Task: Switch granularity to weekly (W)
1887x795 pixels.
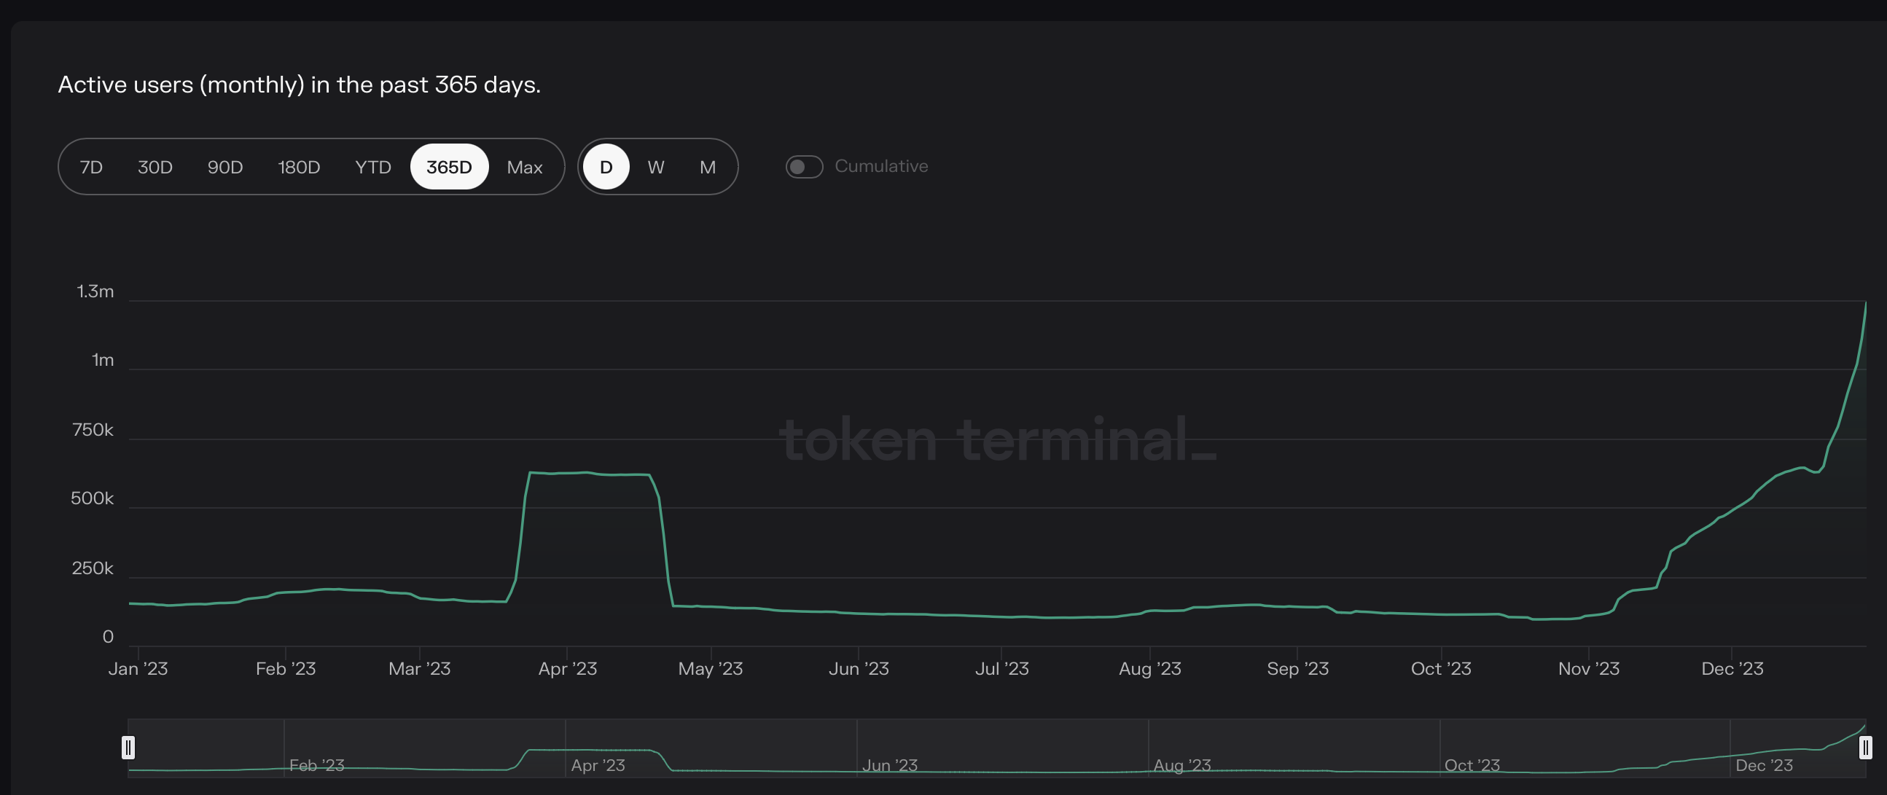Action: [656, 167]
